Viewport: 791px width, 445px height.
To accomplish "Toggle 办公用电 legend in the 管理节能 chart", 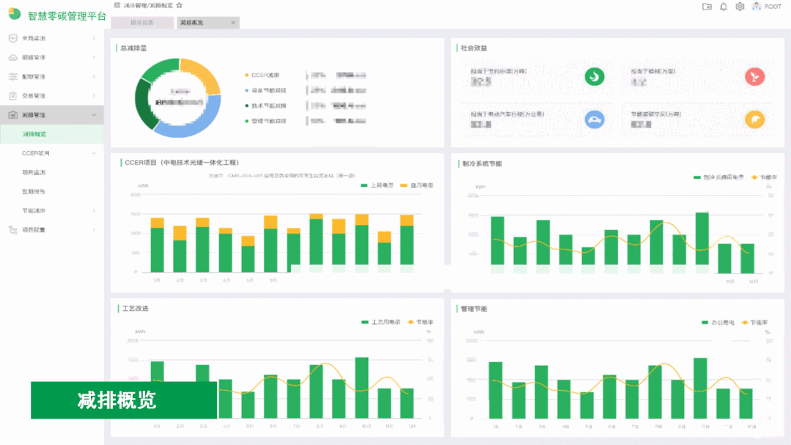I will click(718, 322).
